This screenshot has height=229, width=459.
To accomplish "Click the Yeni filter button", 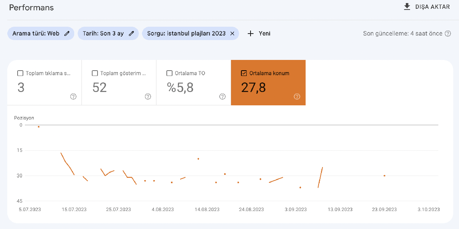I will (264, 34).
